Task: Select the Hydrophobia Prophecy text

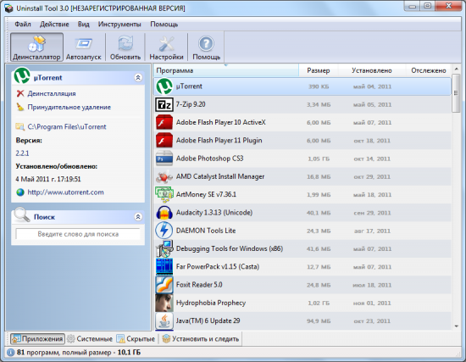Action: point(211,303)
